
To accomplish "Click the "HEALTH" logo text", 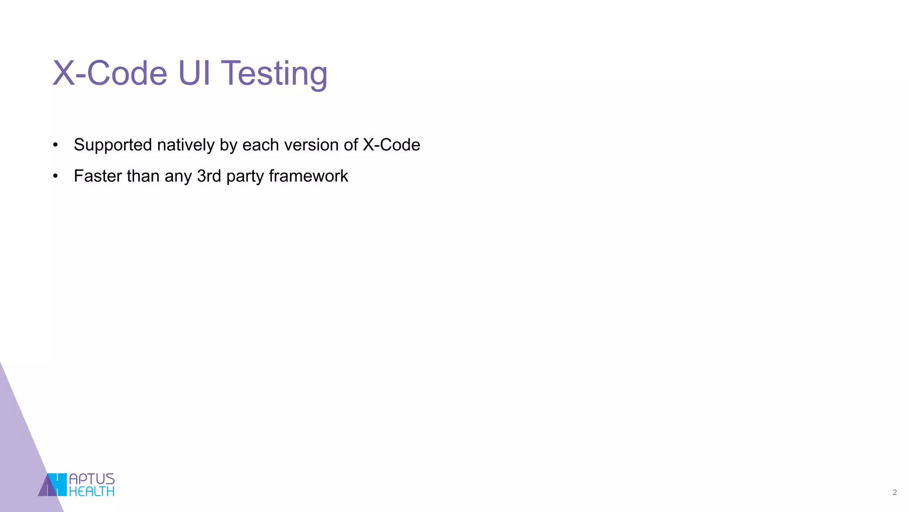I will 92,492.
